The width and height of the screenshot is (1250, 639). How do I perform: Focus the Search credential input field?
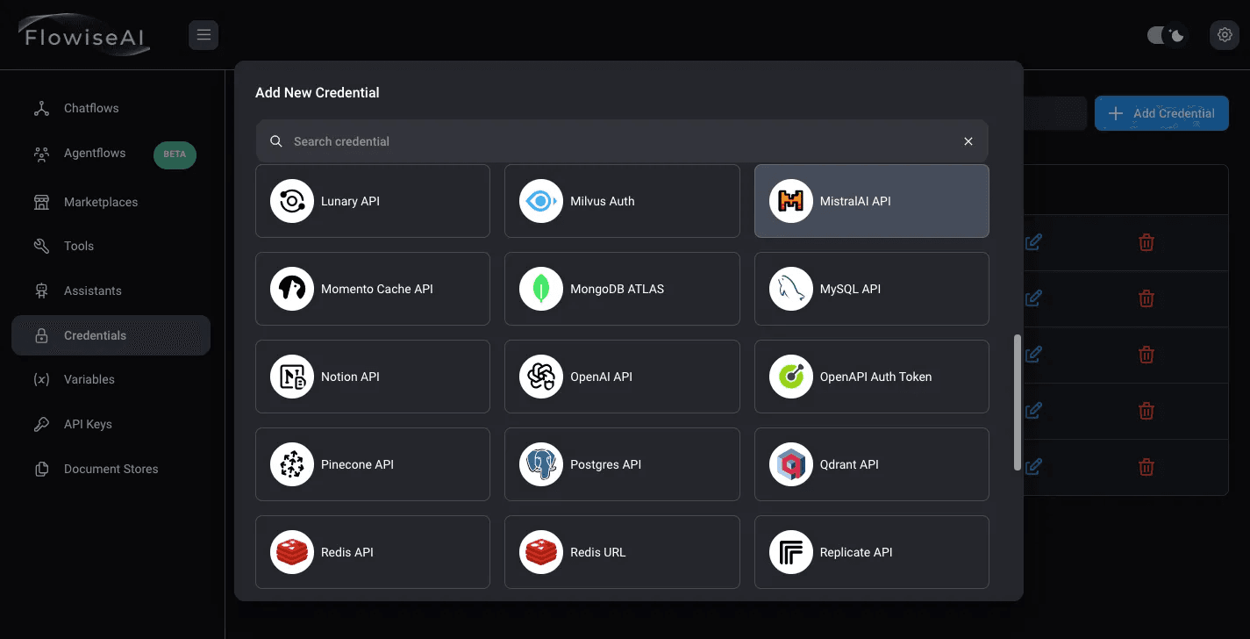614,141
